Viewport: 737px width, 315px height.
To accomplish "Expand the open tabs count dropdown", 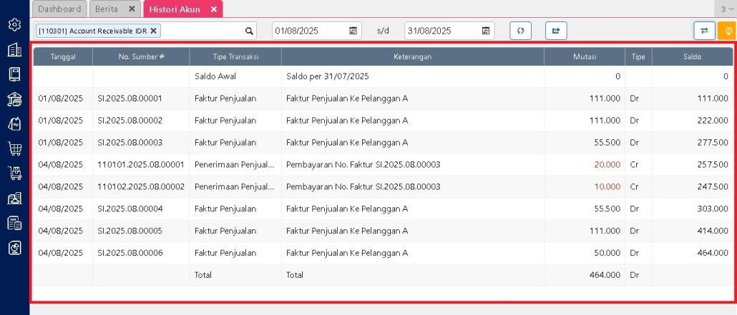I will point(728,9).
